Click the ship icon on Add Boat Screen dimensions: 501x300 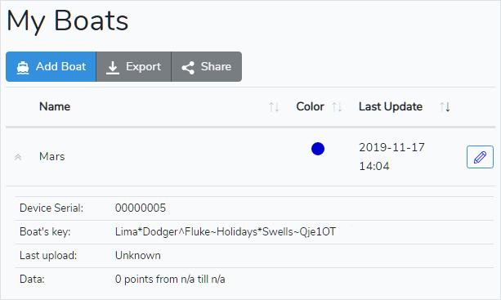23,67
